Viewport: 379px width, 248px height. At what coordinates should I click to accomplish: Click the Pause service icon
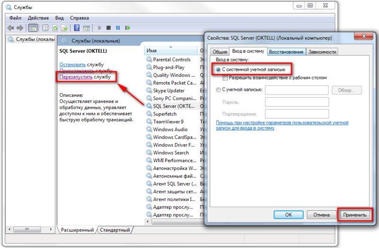tap(118, 28)
